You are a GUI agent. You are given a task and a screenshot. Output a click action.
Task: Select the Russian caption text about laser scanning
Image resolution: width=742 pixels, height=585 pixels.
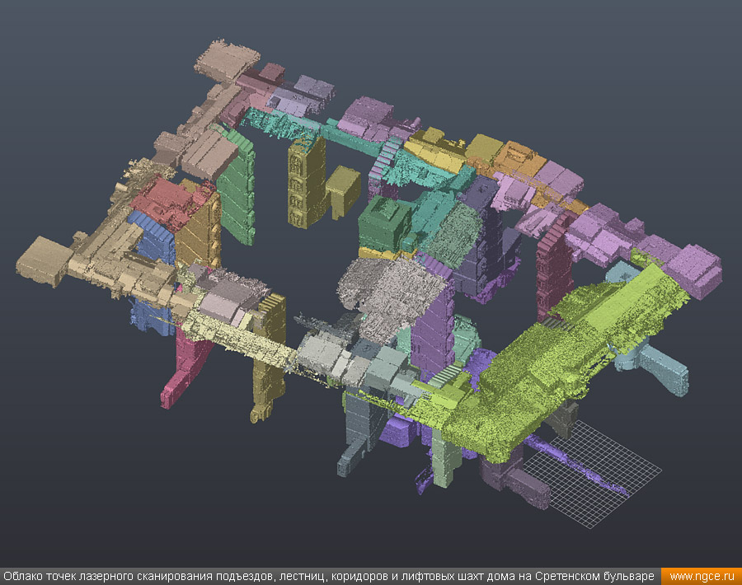tap(329, 577)
